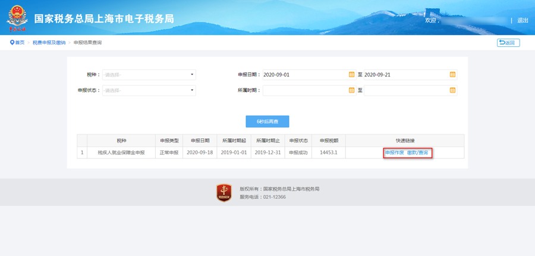Open calendar icon for 申报日期 end date
The image size is (535, 256).
click(x=452, y=75)
